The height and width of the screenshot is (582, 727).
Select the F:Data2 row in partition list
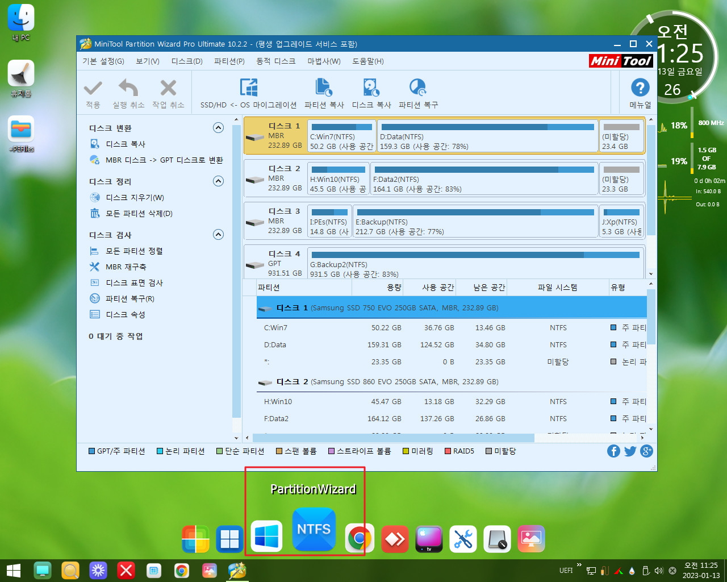[x=452, y=418]
